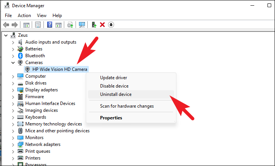This screenshot has height=166, width=275.
Task: Click the Properties toolbar icon
Action: pyautogui.click(x=38, y=25)
